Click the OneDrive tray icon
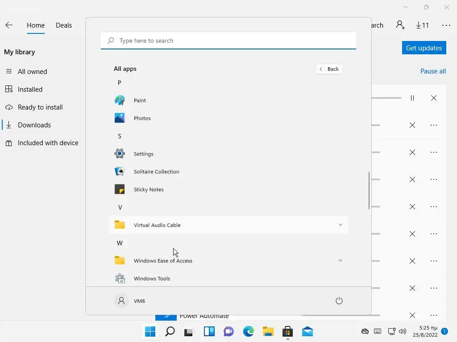The image size is (457, 342). click(365, 331)
